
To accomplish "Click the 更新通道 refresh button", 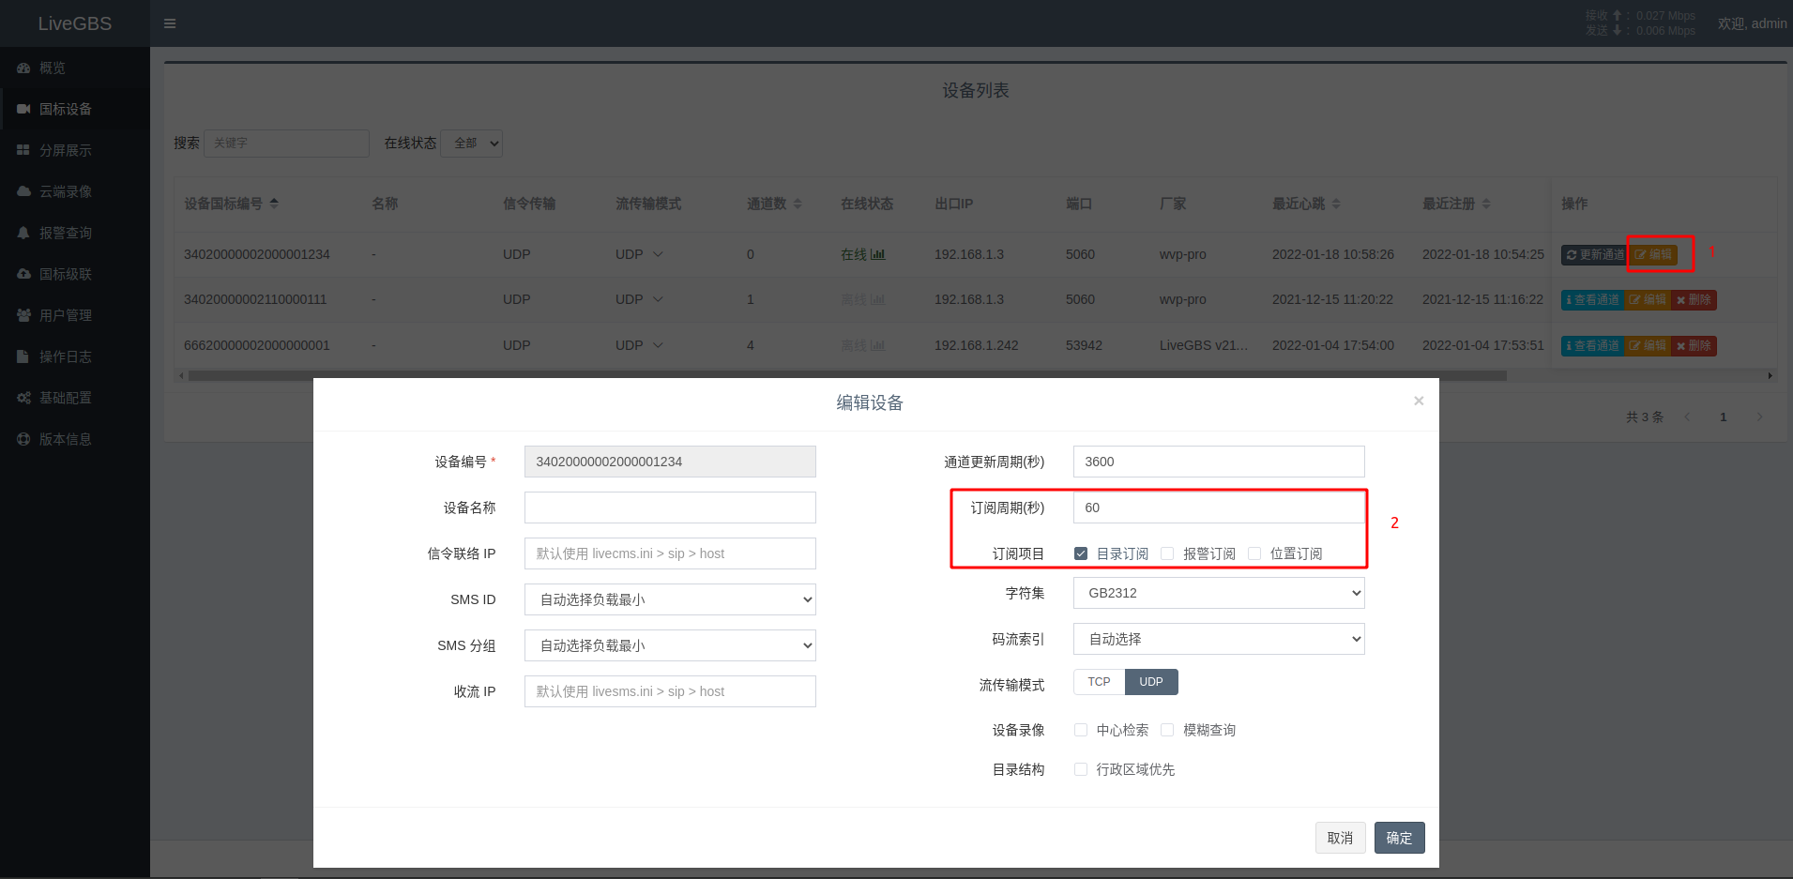I will coord(1593,255).
